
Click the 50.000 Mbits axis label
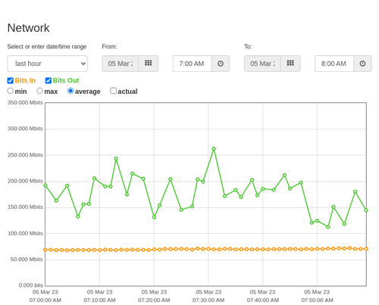(x=27, y=260)
